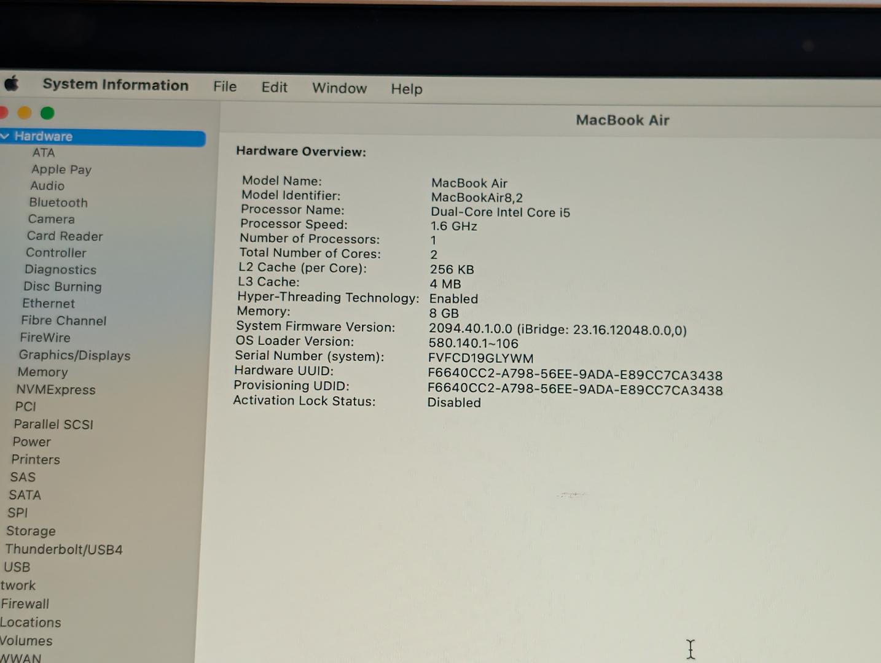The image size is (881, 663).
Task: Click the green zoom window button
Action: click(47, 113)
